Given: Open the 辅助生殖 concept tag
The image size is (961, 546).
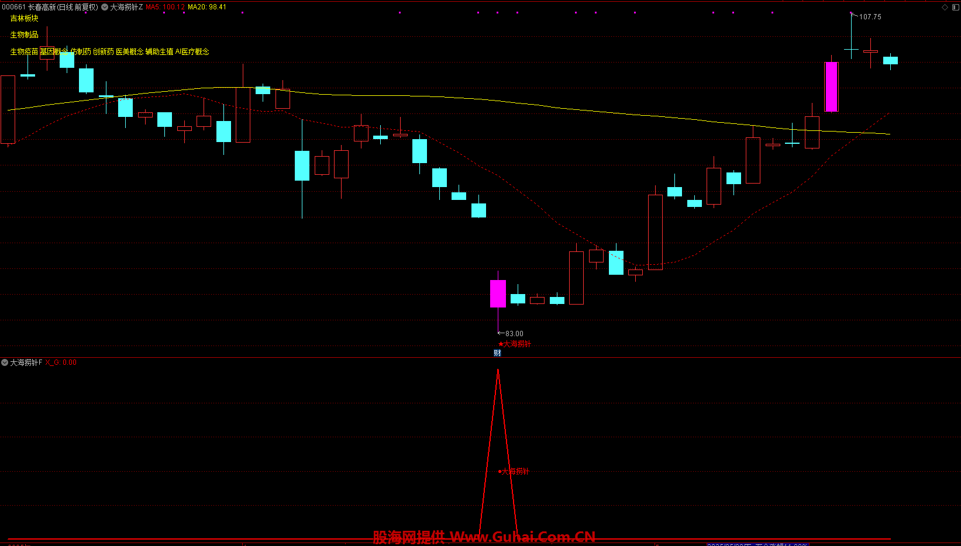Looking at the screenshot, I should coord(159,51).
